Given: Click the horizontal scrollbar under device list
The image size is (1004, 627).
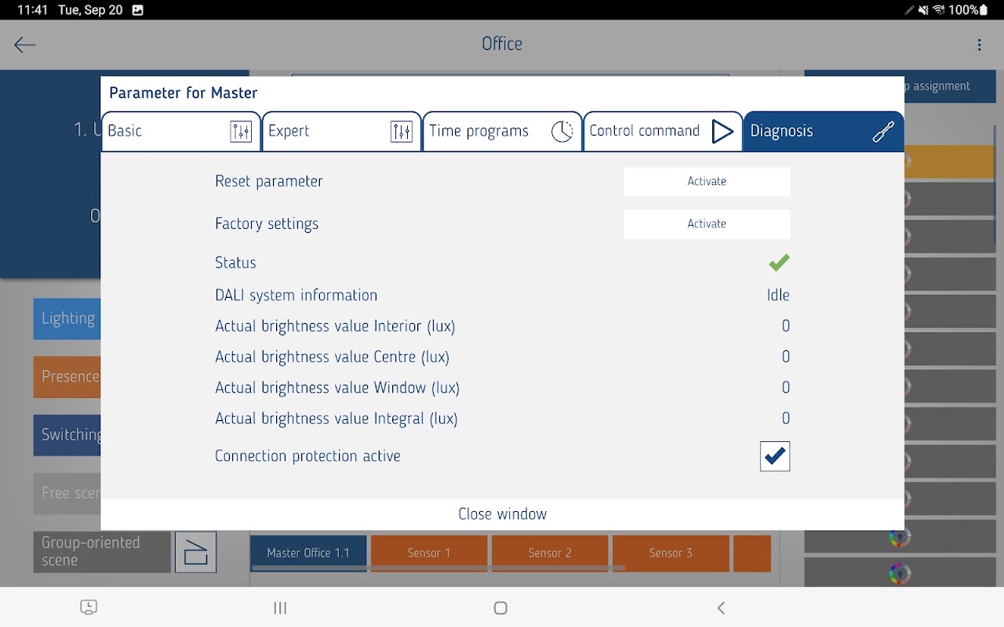Looking at the screenshot, I should [438, 567].
